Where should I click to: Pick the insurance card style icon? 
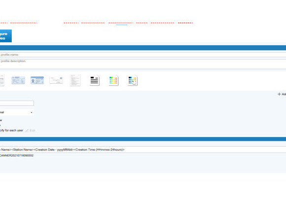click(18, 80)
